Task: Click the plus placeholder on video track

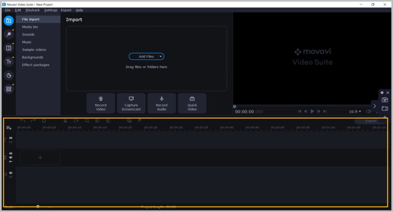Action: (x=40, y=158)
